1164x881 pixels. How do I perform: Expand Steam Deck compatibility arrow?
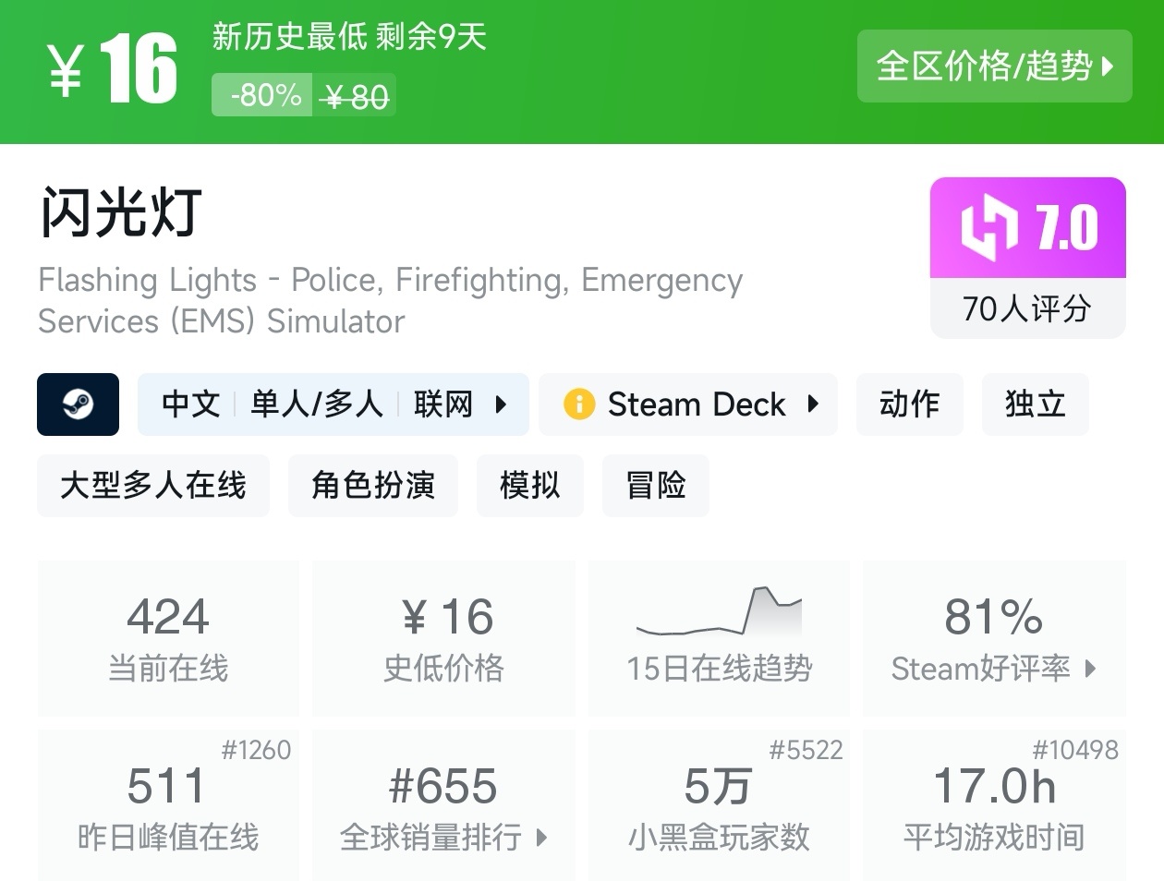point(813,404)
